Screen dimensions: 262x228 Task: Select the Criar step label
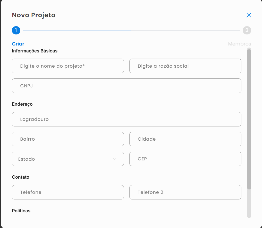coord(18,44)
